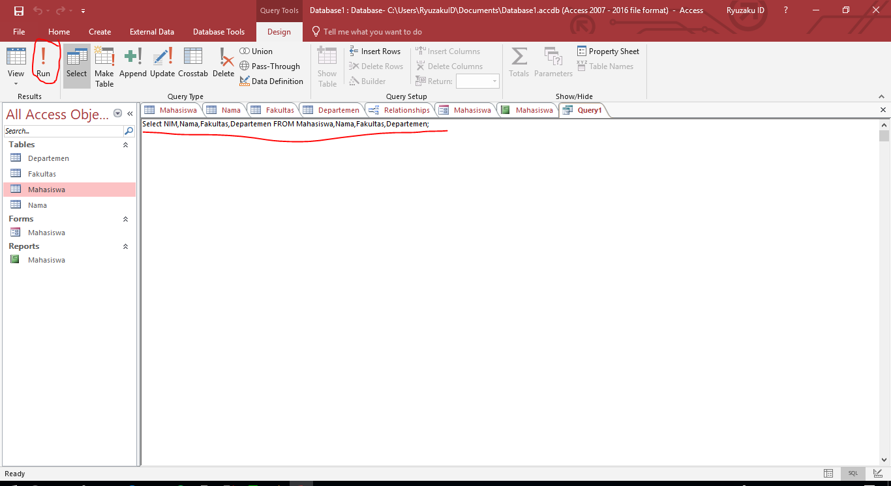Image resolution: width=891 pixels, height=486 pixels.
Task: Toggle the Property Sheet pane
Action: click(x=609, y=51)
